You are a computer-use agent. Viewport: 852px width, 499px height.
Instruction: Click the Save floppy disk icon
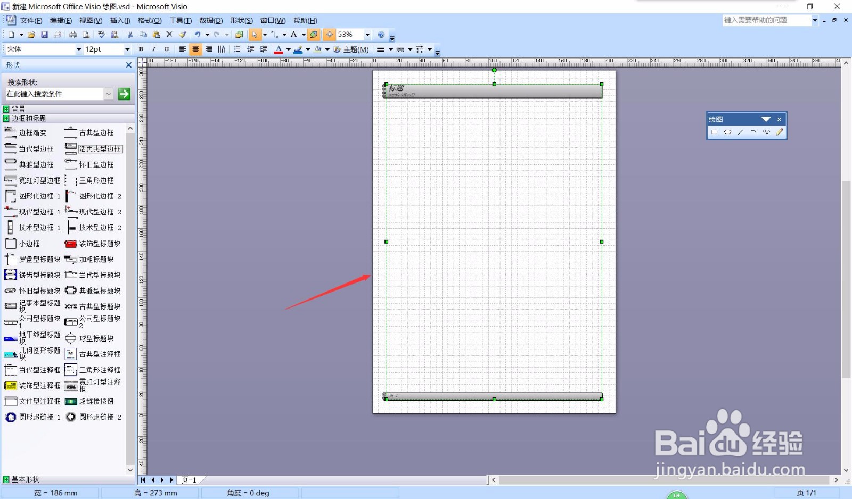(44, 35)
